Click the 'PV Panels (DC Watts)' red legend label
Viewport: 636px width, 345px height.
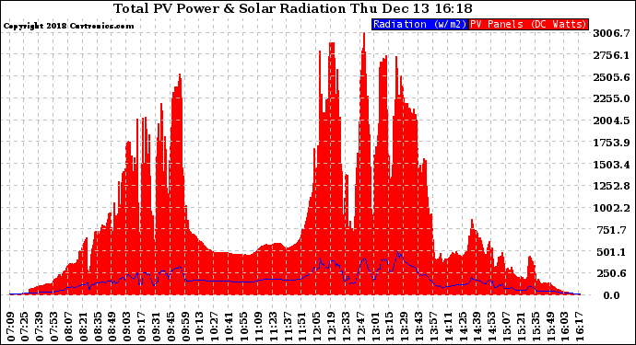pyautogui.click(x=528, y=24)
